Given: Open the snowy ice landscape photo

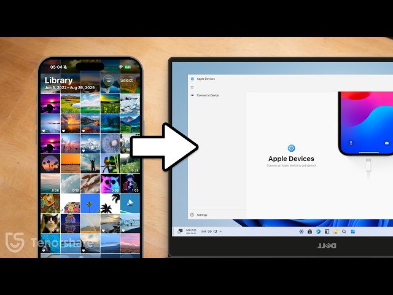Looking at the screenshot, I should tap(130, 104).
